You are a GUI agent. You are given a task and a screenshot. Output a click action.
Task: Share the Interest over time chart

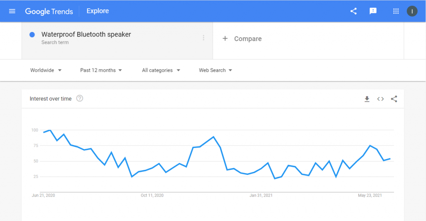[x=394, y=99]
